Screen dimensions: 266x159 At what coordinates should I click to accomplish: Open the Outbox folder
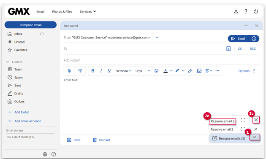tap(19, 101)
